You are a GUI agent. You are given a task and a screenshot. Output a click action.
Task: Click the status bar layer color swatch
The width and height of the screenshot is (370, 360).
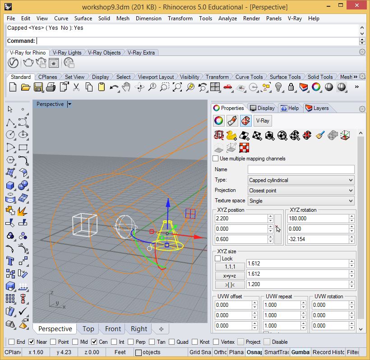pyautogui.click(x=139, y=352)
